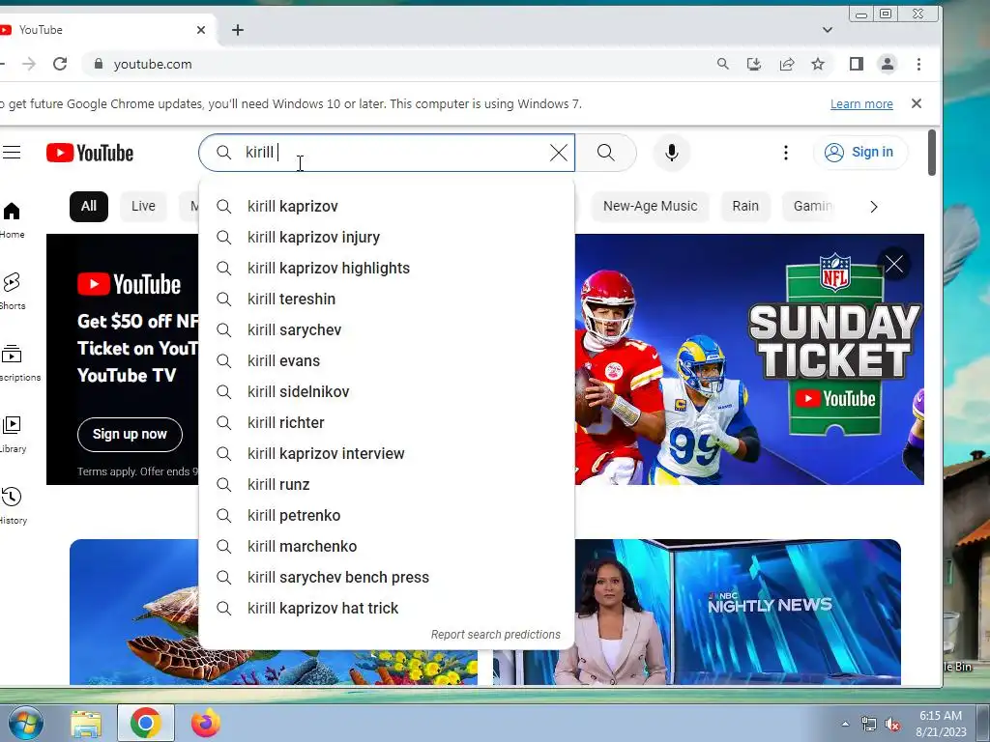
Task: Open Shorts from the sidebar
Action: click(12, 291)
